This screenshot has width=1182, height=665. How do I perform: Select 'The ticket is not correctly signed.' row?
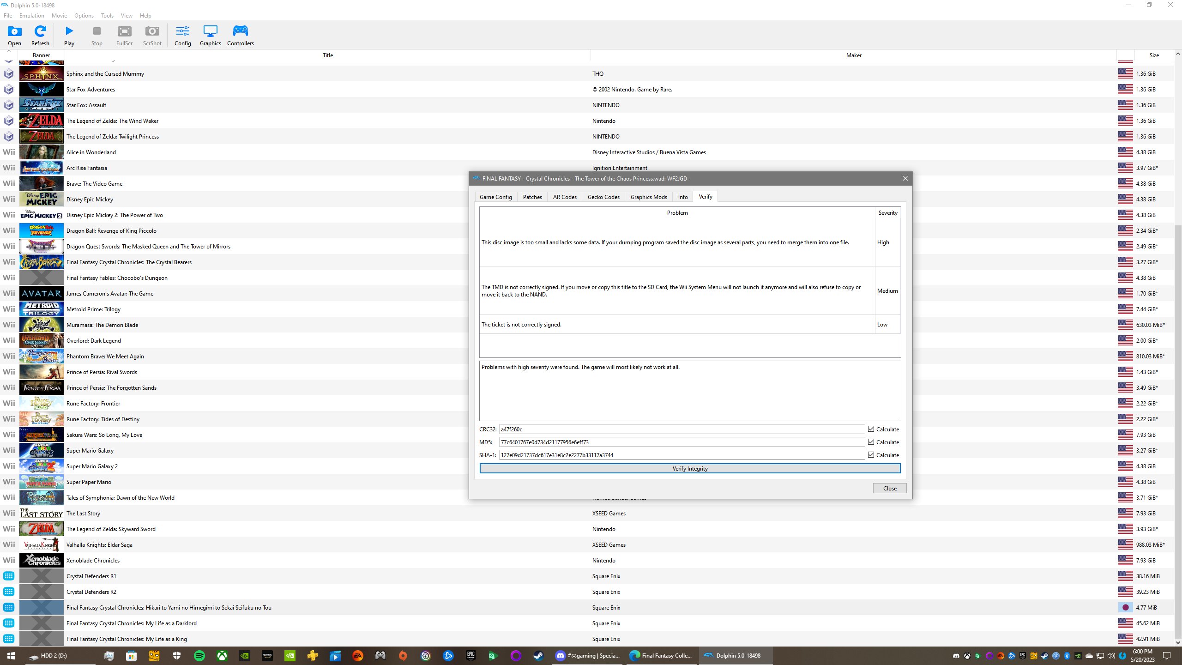pos(690,325)
